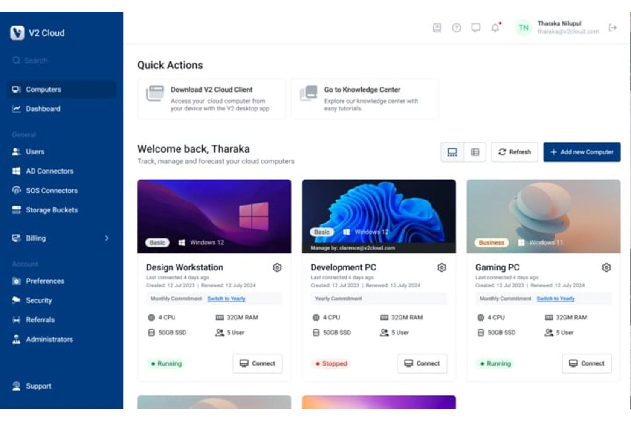Switch to table view of computers

475,152
